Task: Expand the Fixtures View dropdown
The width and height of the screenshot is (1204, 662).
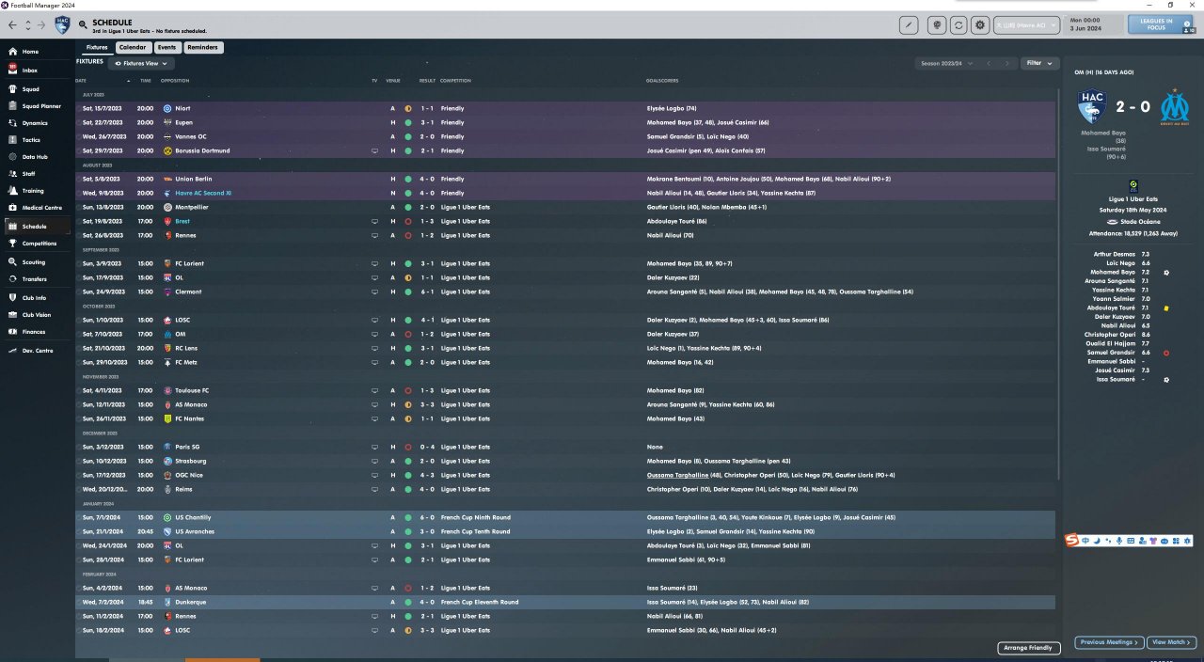Action: coord(141,63)
